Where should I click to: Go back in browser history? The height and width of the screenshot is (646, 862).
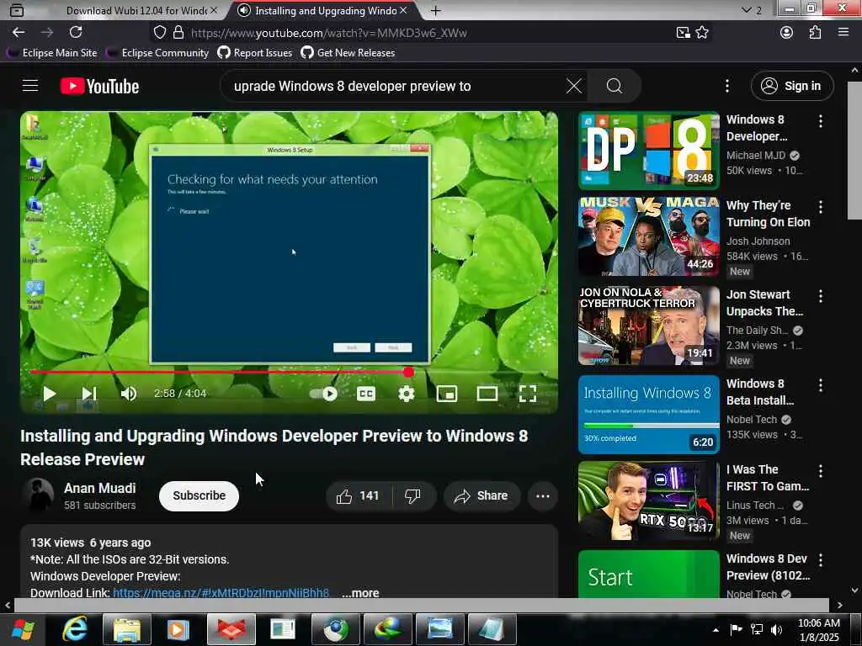coord(19,33)
